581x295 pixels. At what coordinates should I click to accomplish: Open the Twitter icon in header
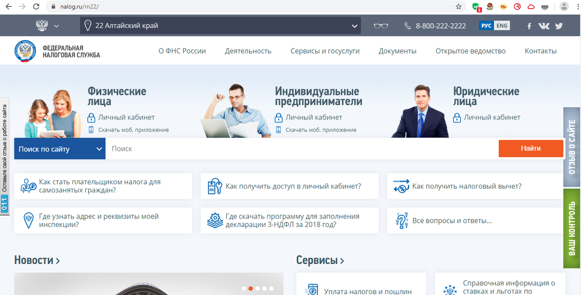tap(559, 26)
